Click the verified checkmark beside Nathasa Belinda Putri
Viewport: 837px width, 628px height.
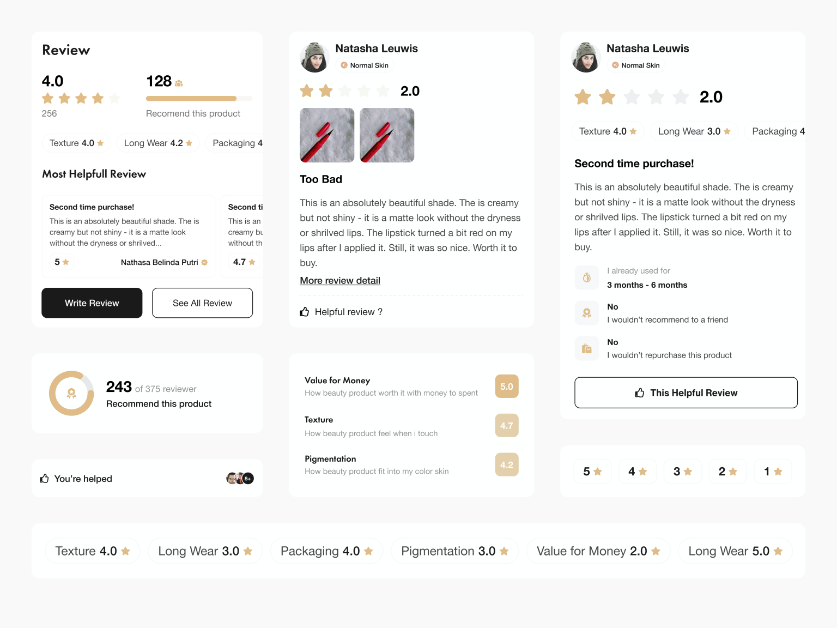click(x=204, y=262)
